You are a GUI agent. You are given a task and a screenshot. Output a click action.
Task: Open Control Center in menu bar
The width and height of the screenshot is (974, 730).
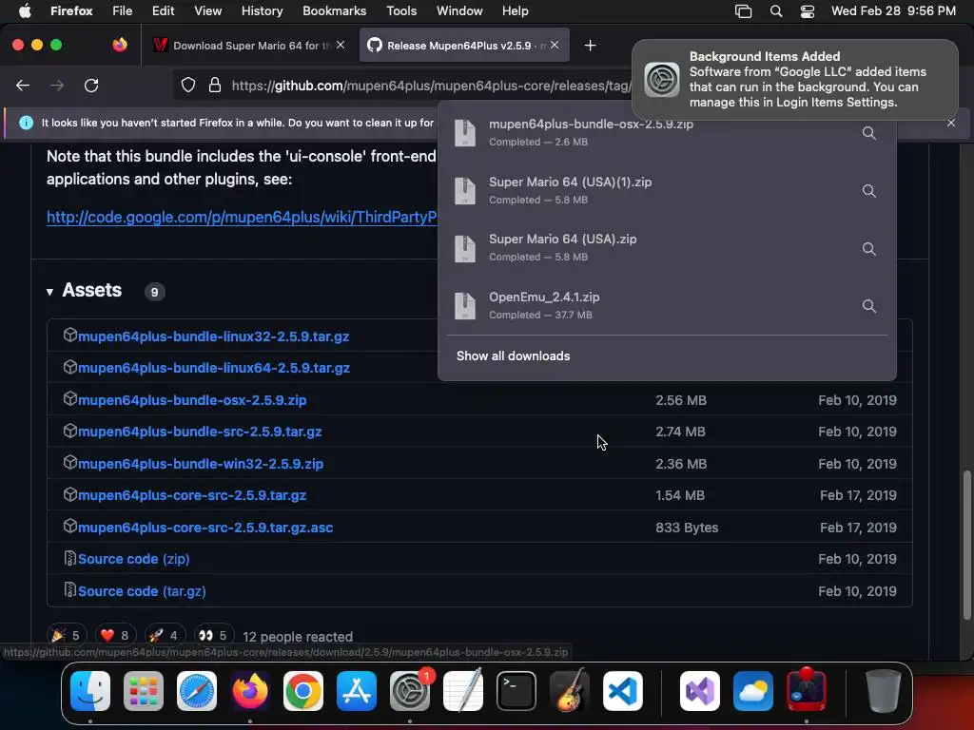coord(807,11)
